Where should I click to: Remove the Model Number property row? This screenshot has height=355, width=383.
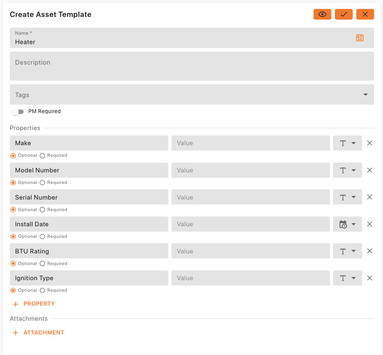(x=370, y=170)
